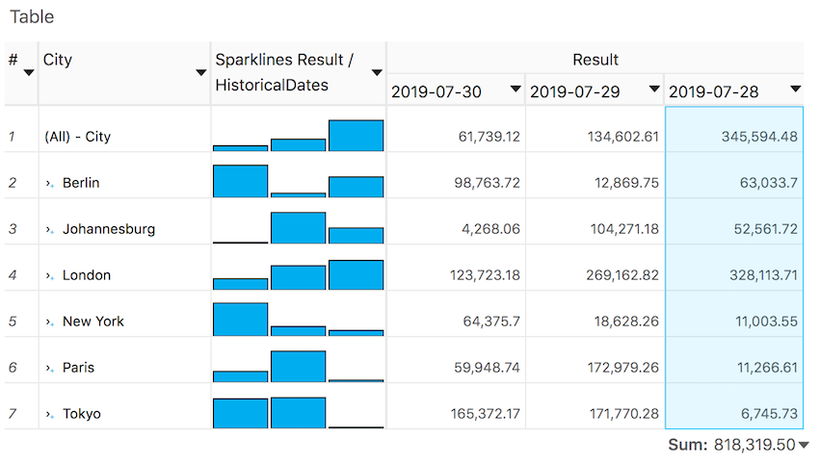Select the City column header
The width and height of the screenshot is (820, 463).
click(x=58, y=60)
